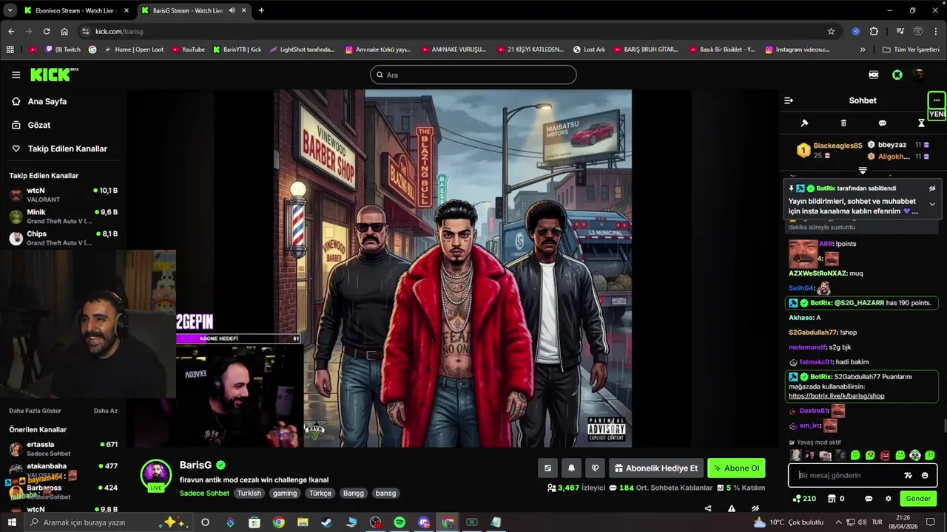Click BarisG channel avatar

[156, 474]
